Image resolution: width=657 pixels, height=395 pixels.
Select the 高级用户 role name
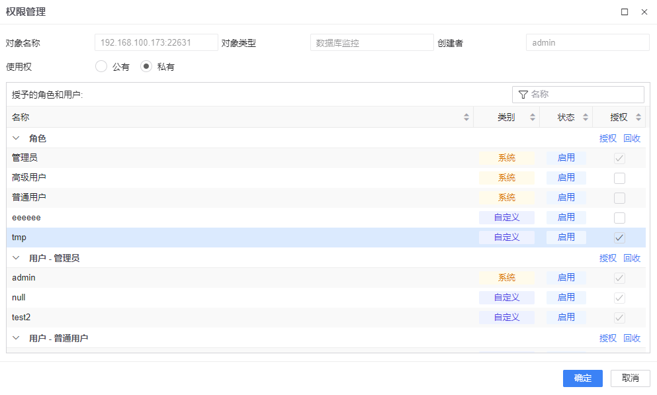pos(29,177)
